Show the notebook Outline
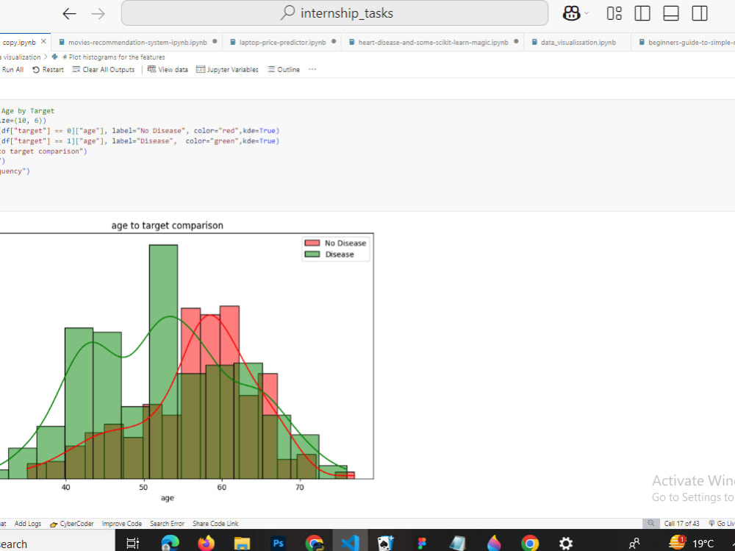735x551 pixels. 284,69
